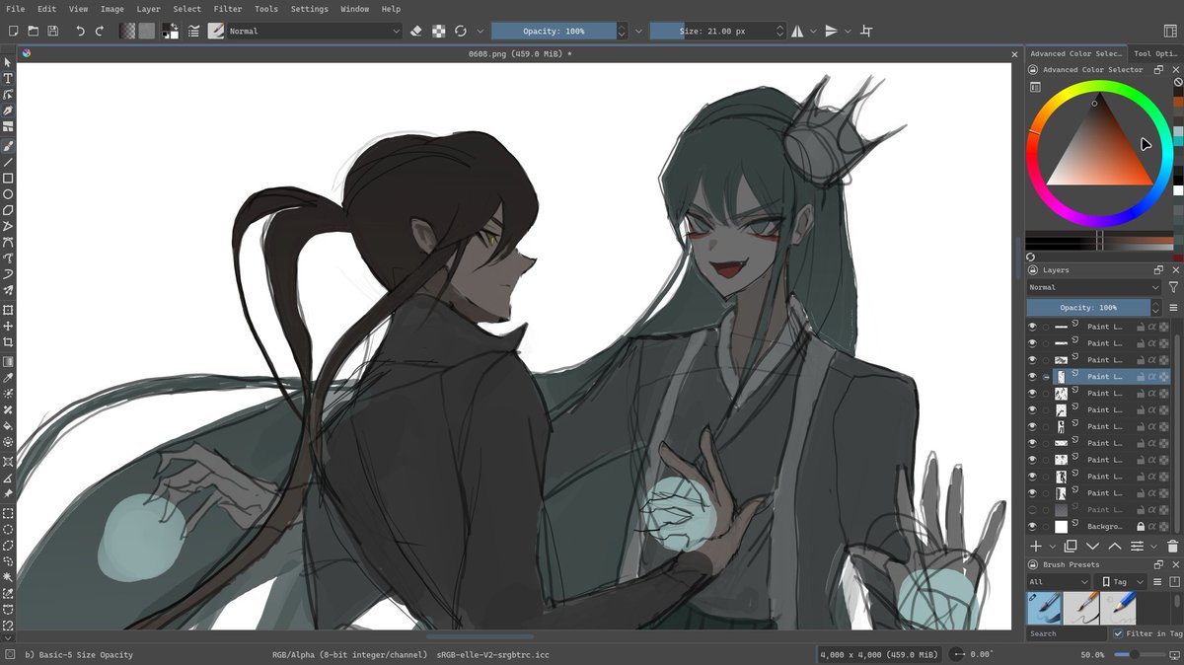
Task: Select the Bezier Curve tool
Action: point(8,242)
